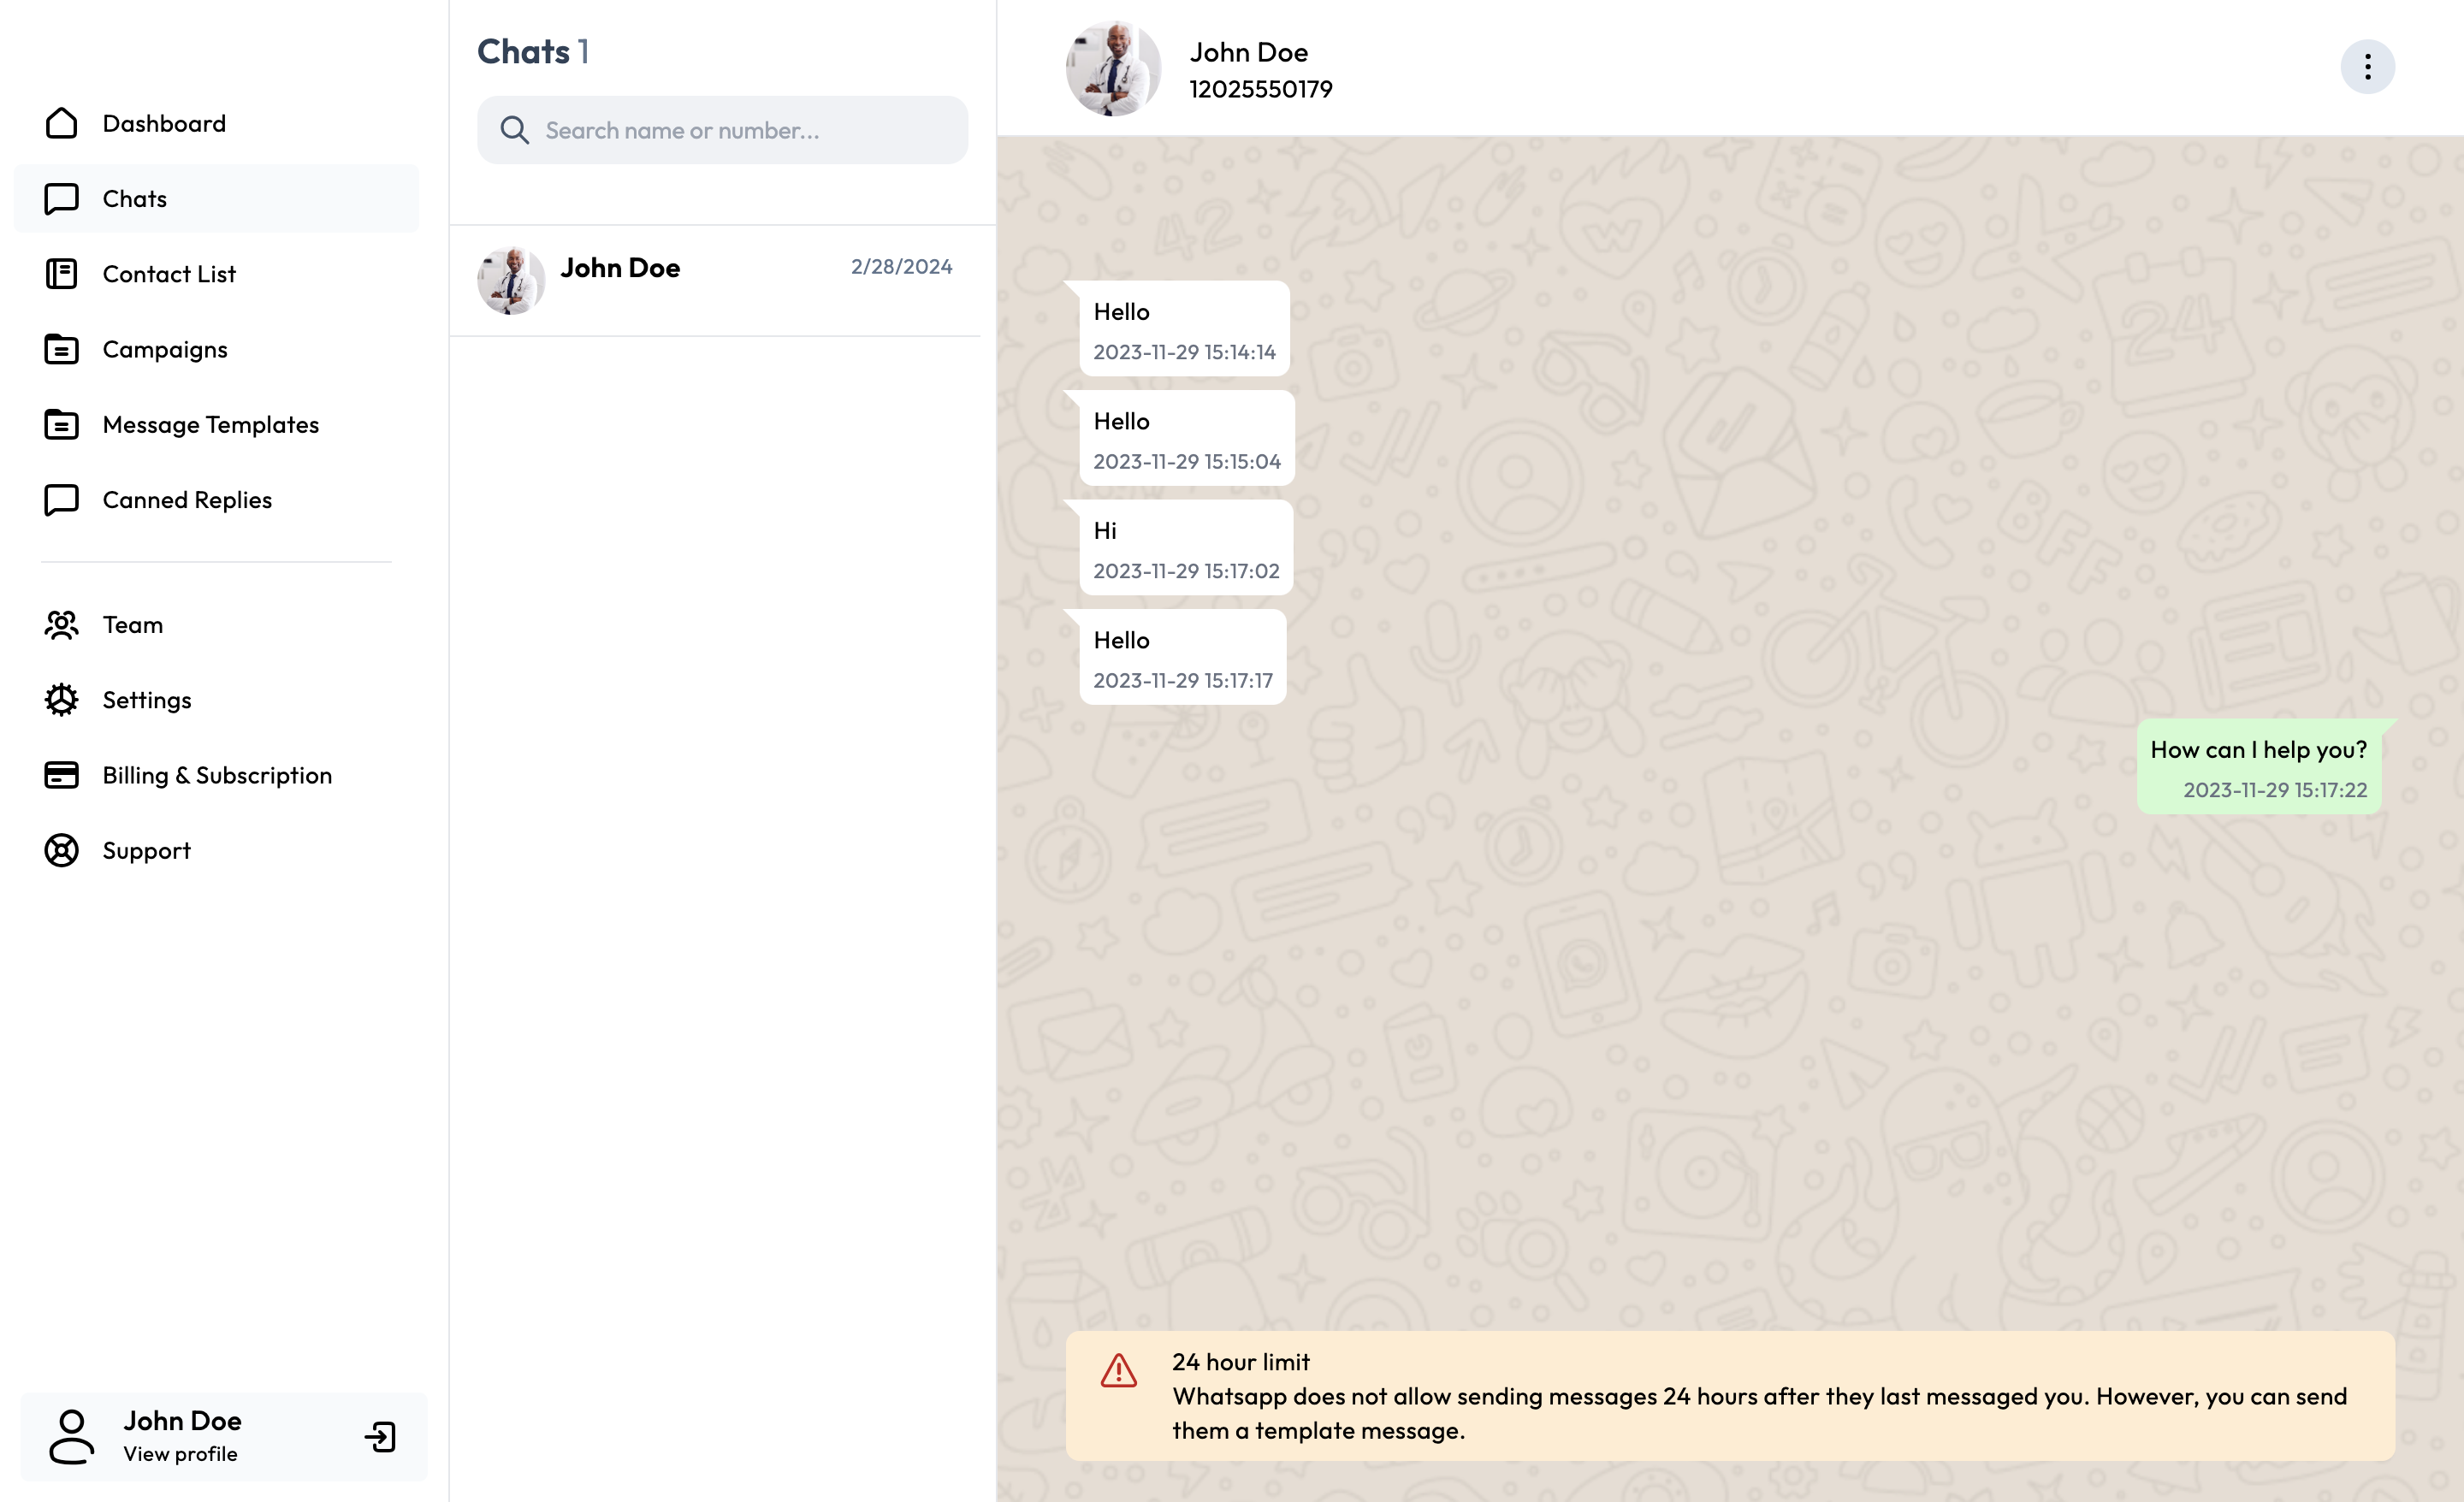Click the View profile link
Image resolution: width=2464 pixels, height=1502 pixels.
pos(180,1454)
